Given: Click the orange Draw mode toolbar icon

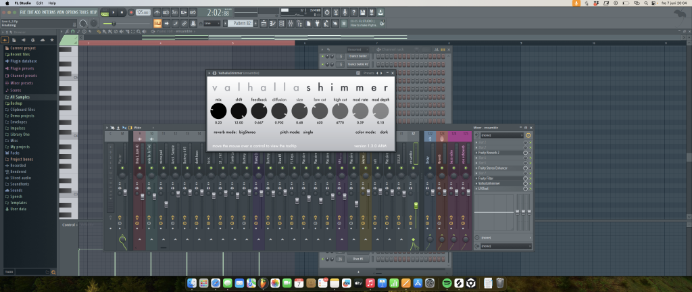Looking at the screenshot, I should 157,24.
